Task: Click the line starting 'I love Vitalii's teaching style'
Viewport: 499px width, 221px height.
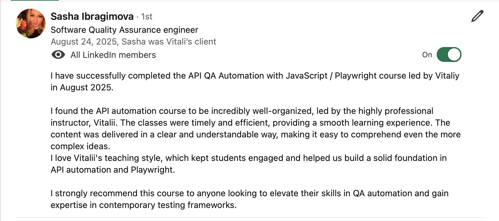Action: click(x=248, y=158)
